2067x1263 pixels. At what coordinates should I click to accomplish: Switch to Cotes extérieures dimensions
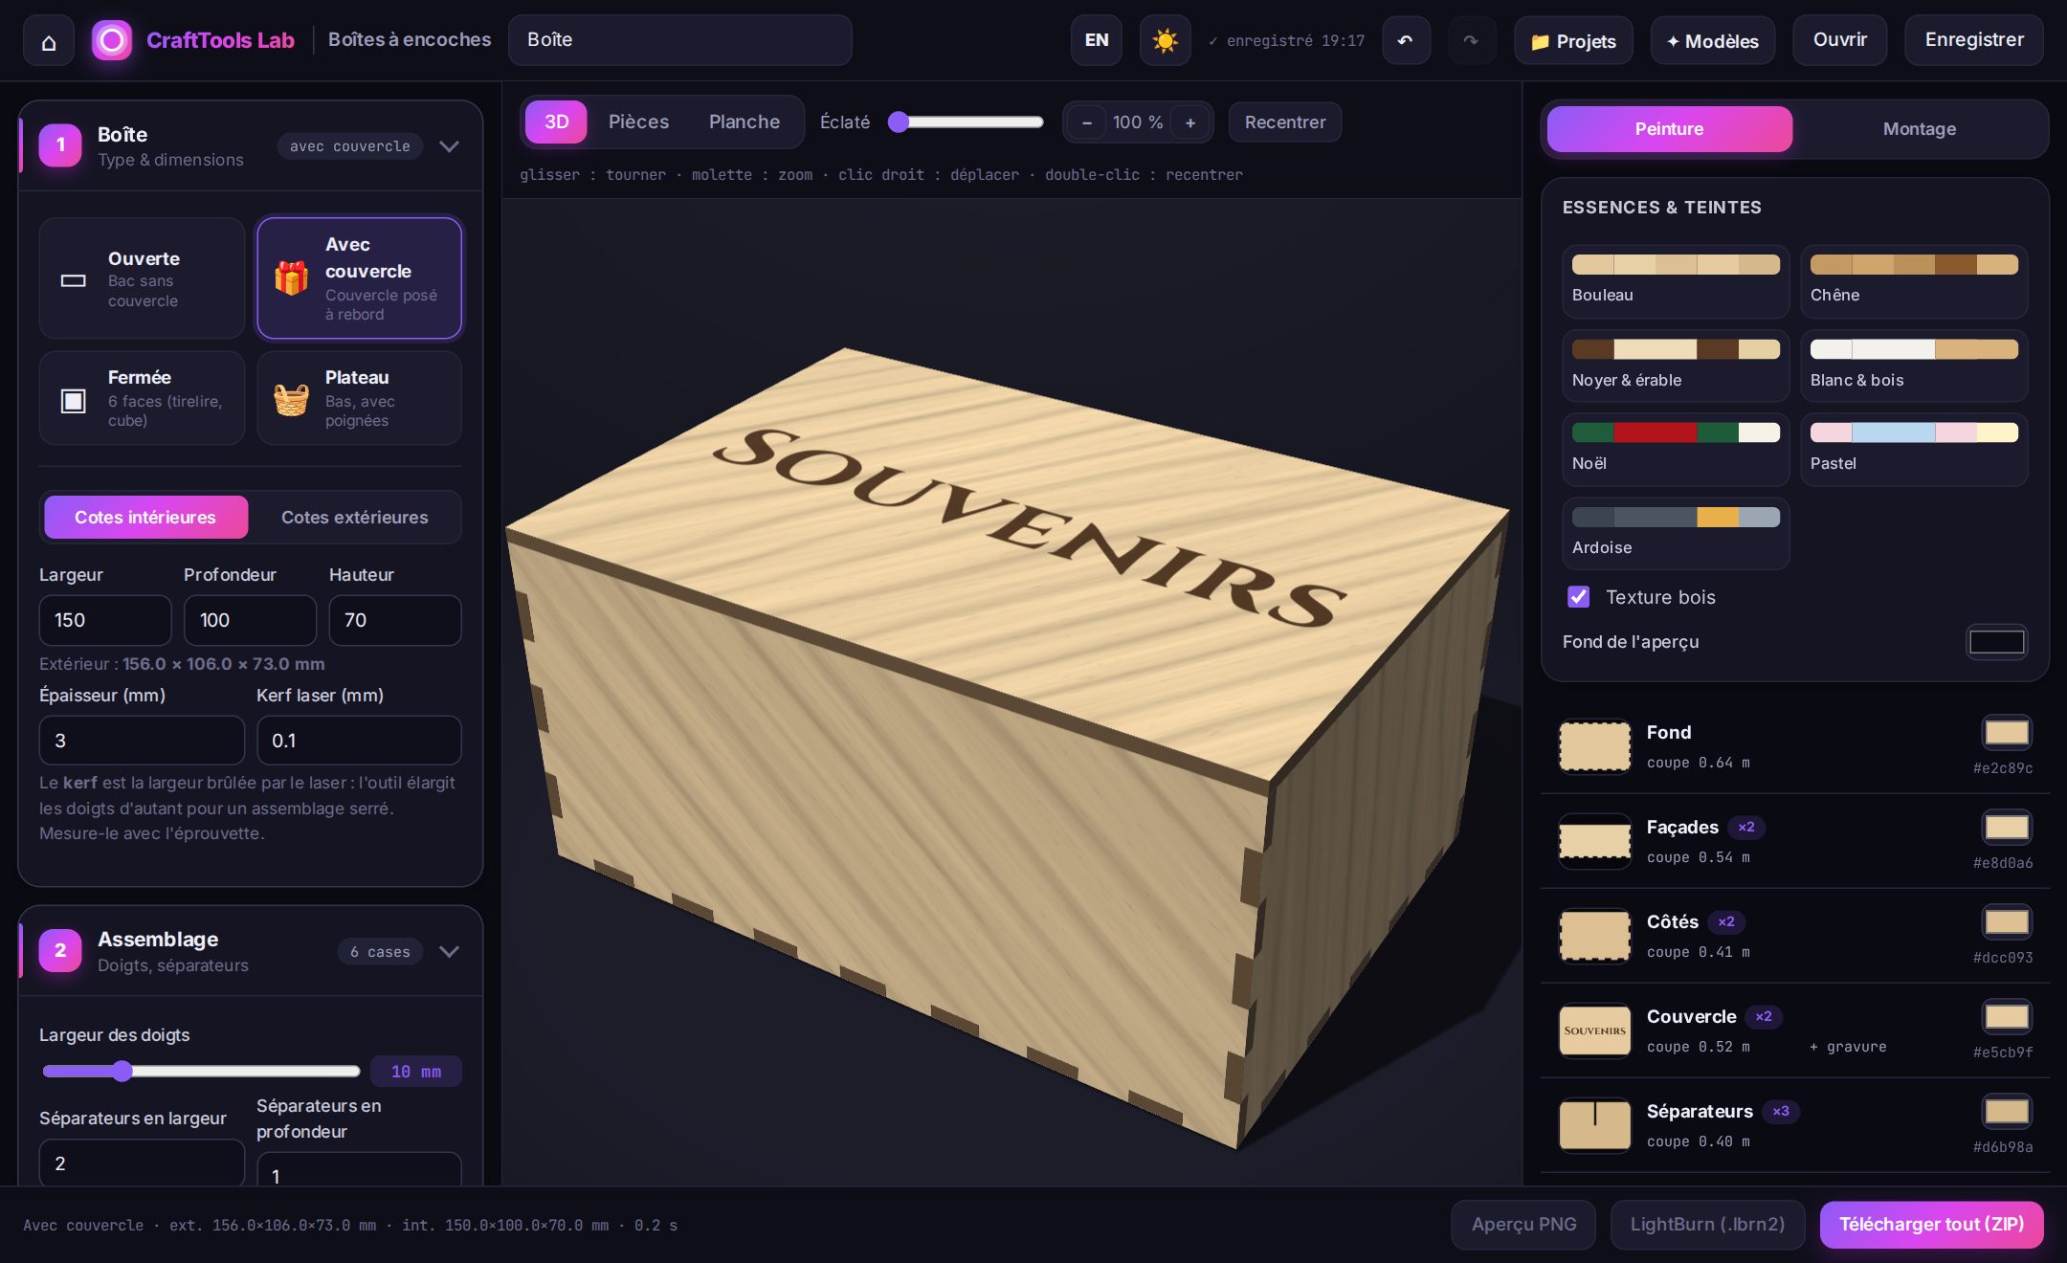click(354, 517)
